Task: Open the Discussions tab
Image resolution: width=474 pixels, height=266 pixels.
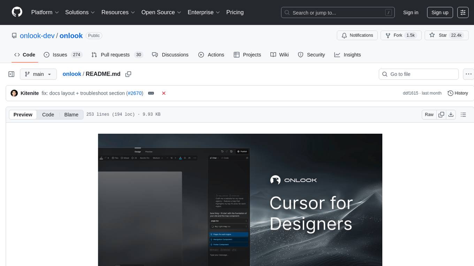Action: click(170, 55)
